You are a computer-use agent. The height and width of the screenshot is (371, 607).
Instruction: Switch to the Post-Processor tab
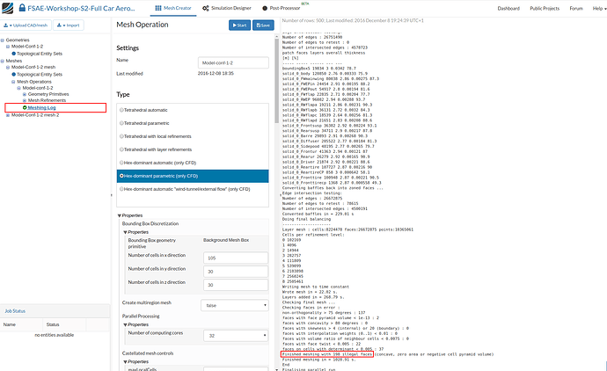[x=282, y=8]
